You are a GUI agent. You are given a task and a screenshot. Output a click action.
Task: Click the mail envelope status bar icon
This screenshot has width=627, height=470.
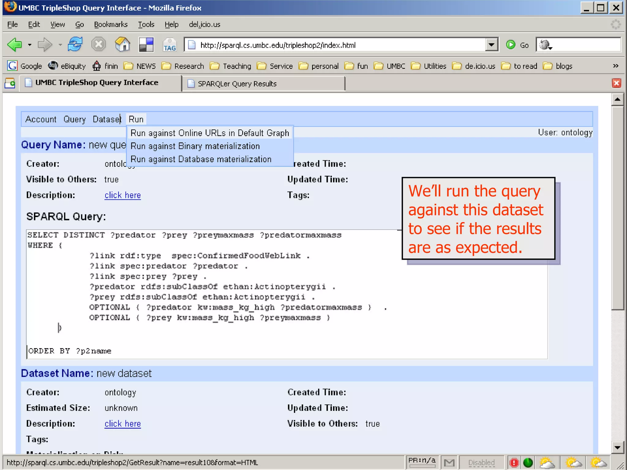click(x=449, y=462)
